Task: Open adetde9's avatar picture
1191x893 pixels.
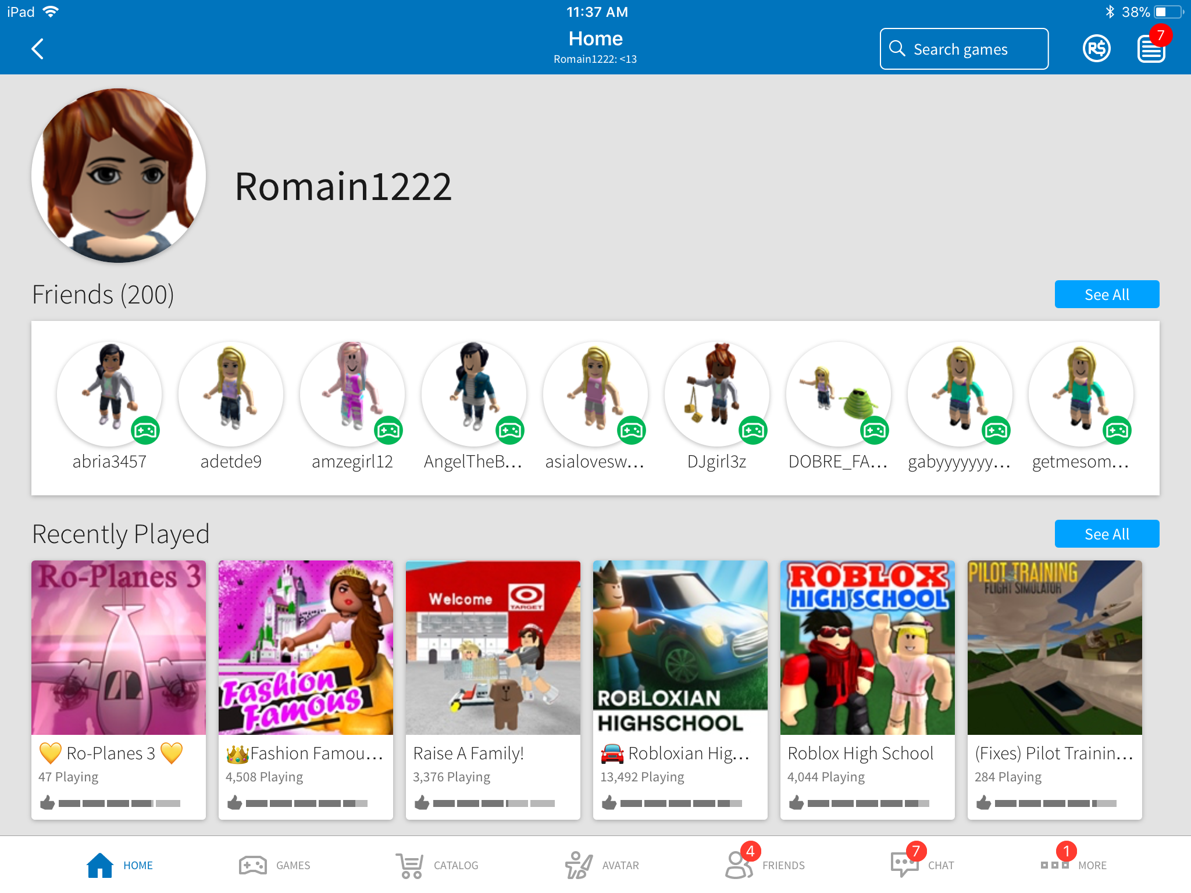Action: coord(231,394)
